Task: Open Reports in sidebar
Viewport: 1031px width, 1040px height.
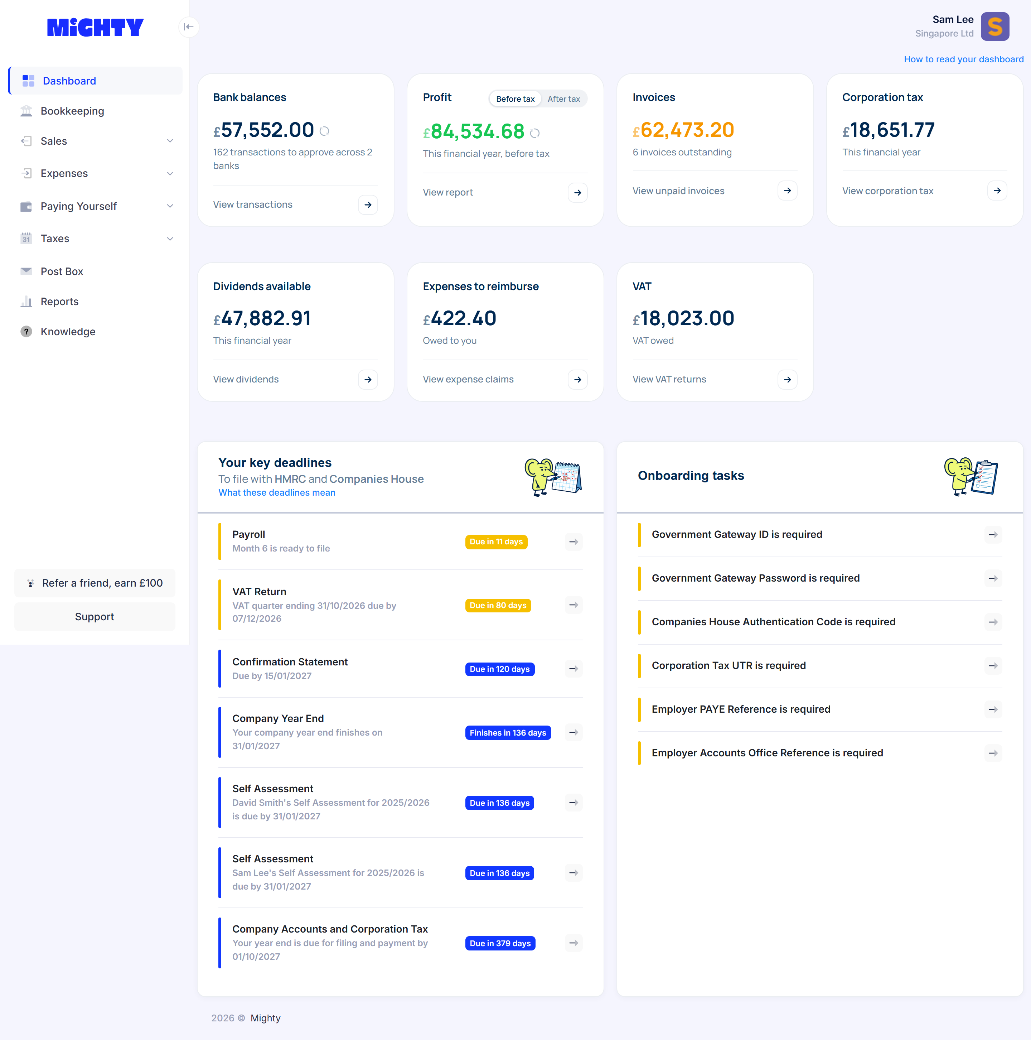Action: click(x=95, y=302)
